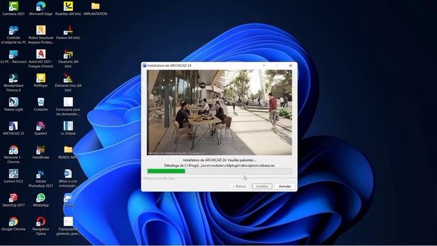The height and width of the screenshot is (246, 437).
Task: Click the Retour button in installer
Action: [x=239, y=186]
